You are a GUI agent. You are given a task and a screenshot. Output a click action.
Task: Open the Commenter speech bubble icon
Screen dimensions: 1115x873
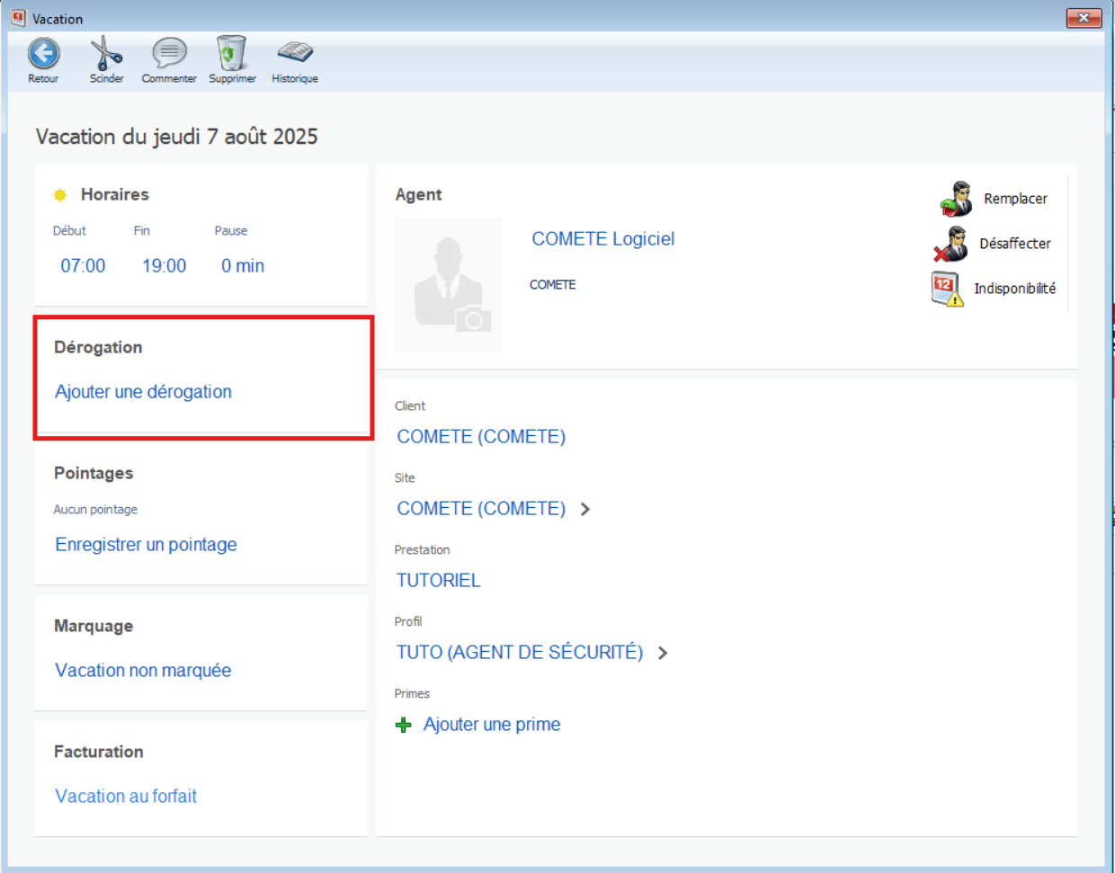tap(169, 54)
